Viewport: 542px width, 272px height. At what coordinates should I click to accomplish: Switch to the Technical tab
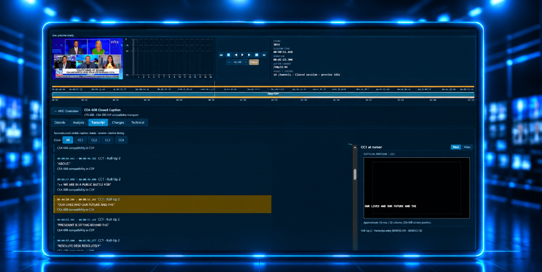tap(138, 122)
